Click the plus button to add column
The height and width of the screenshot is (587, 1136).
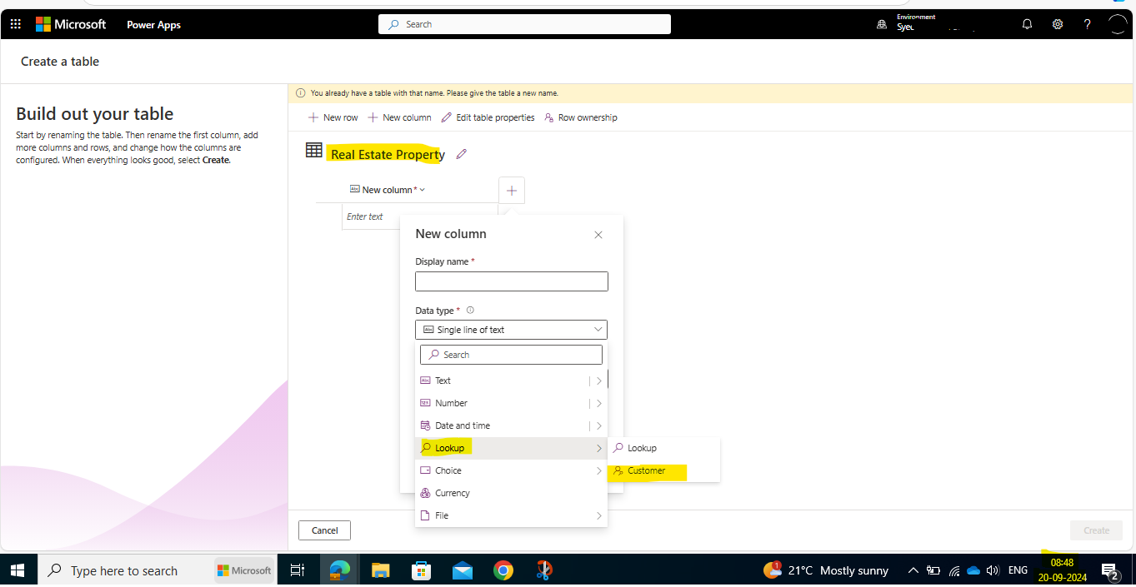coord(512,191)
